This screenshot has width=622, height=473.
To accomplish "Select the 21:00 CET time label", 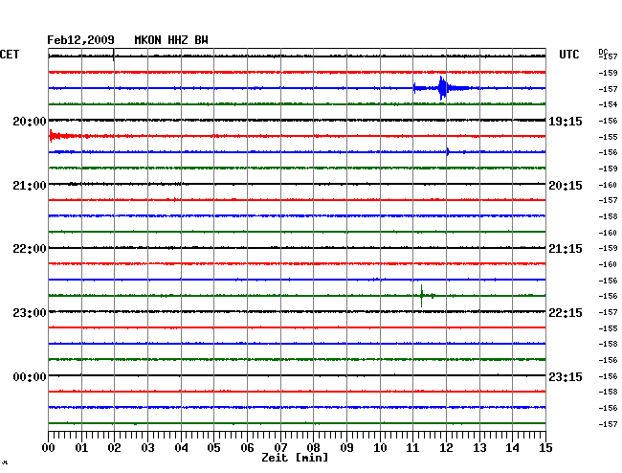I will [30, 186].
